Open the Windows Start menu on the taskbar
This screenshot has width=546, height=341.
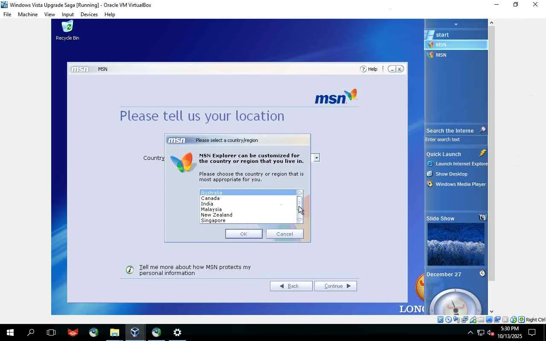pyautogui.click(x=10, y=332)
